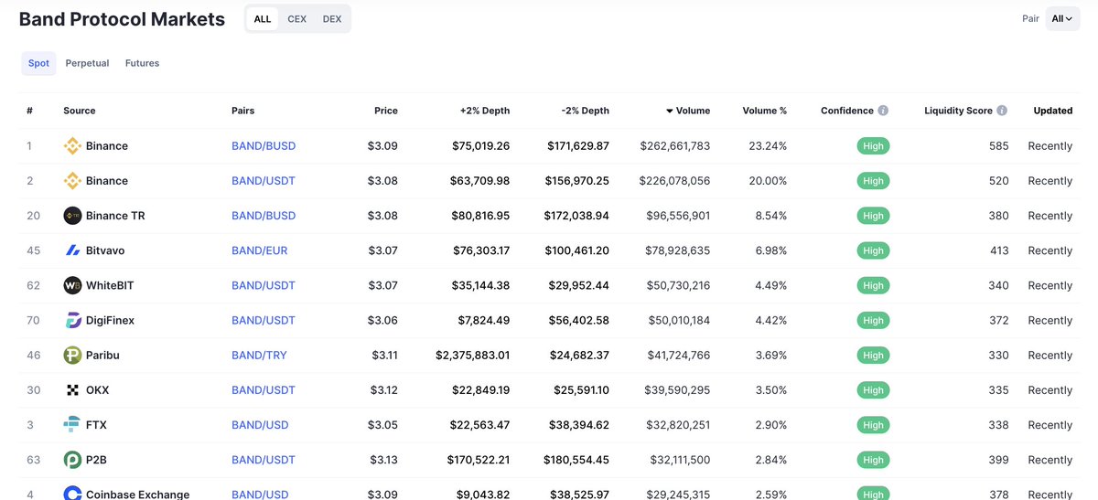This screenshot has height=500, width=1098.
Task: Select the DEX markets filter
Action: tap(332, 18)
